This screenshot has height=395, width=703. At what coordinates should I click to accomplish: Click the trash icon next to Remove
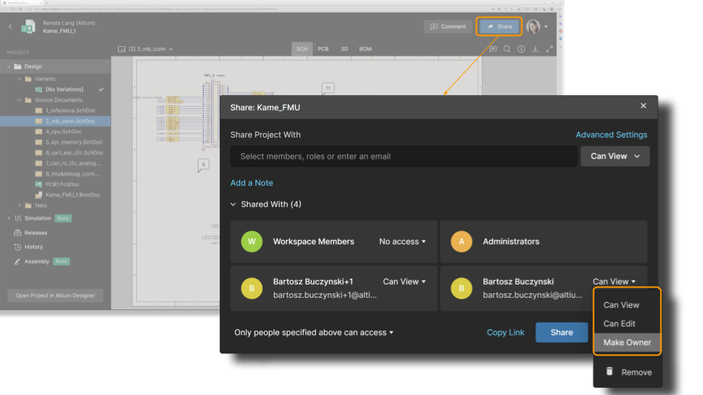pyautogui.click(x=609, y=372)
